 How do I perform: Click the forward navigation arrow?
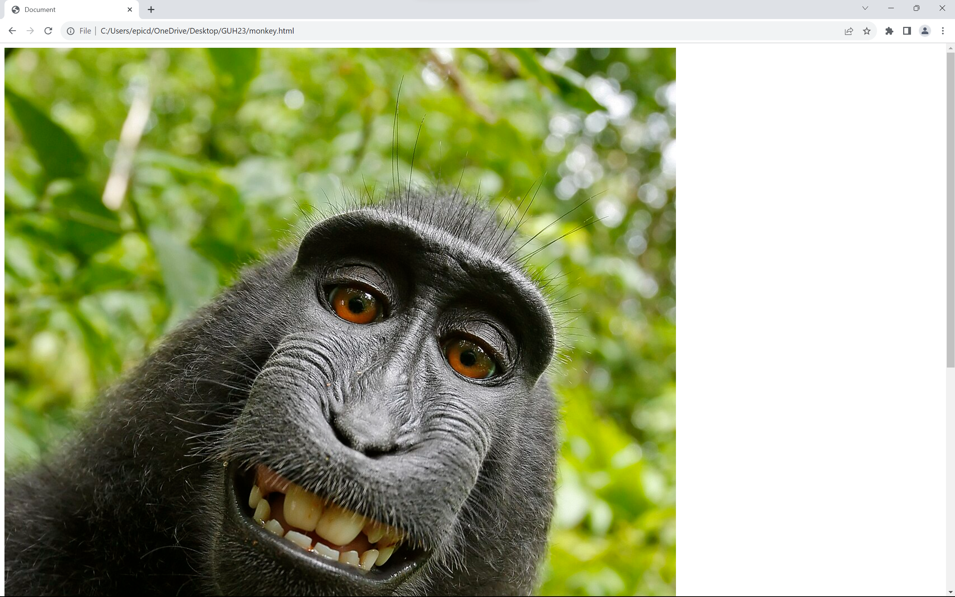click(30, 31)
